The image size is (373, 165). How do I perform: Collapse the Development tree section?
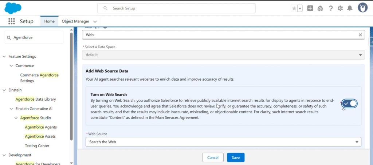point(4,155)
